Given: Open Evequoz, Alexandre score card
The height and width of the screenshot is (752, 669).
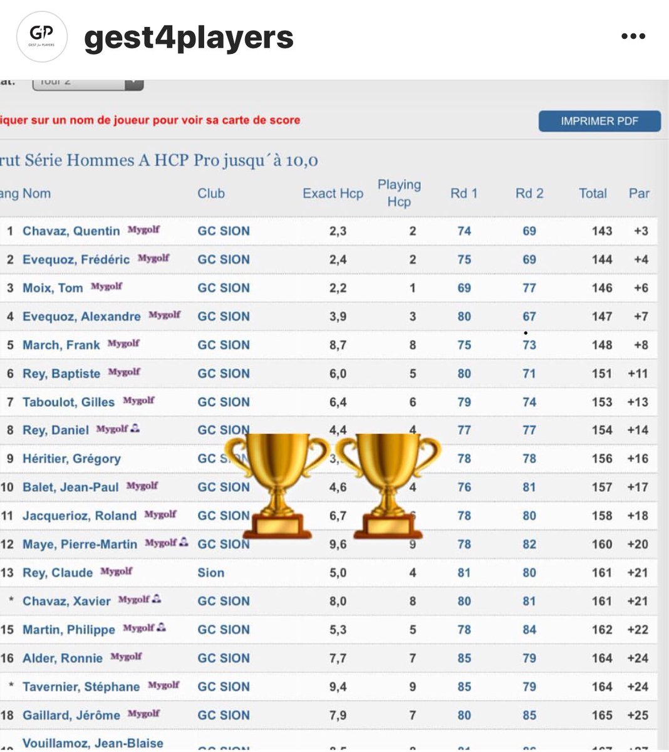Looking at the screenshot, I should (x=81, y=316).
